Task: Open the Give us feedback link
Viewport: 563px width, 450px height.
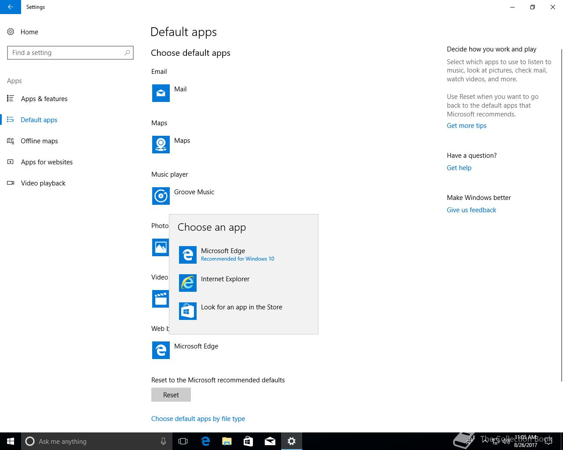Action: point(472,210)
